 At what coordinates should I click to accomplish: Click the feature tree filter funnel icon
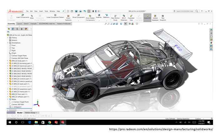[x=8, y=32]
